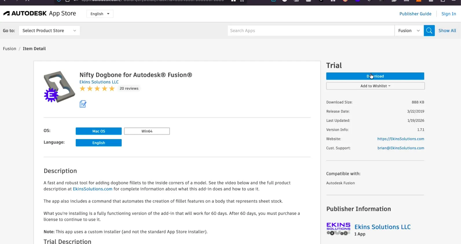The width and height of the screenshot is (461, 244).
Task: Expand the Select Product Store dropdown
Action: pyautogui.click(x=49, y=31)
